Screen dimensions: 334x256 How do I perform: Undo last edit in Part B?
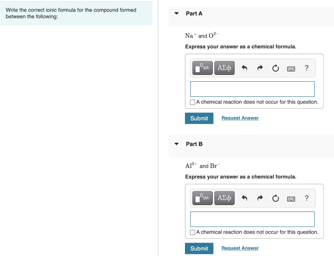[244, 198]
